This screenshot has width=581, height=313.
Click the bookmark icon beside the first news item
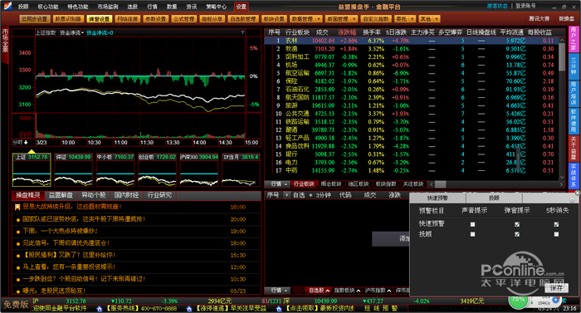click(x=17, y=208)
